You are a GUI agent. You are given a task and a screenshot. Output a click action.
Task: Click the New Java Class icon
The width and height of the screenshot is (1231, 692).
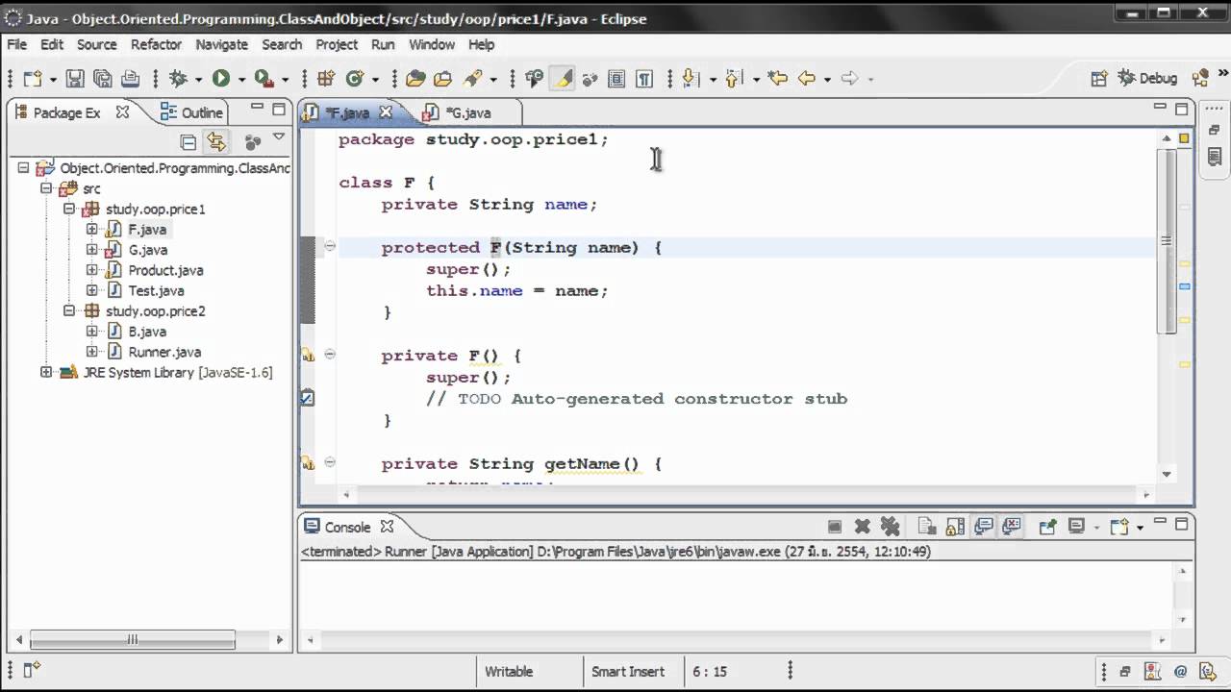pyautogui.click(x=355, y=79)
